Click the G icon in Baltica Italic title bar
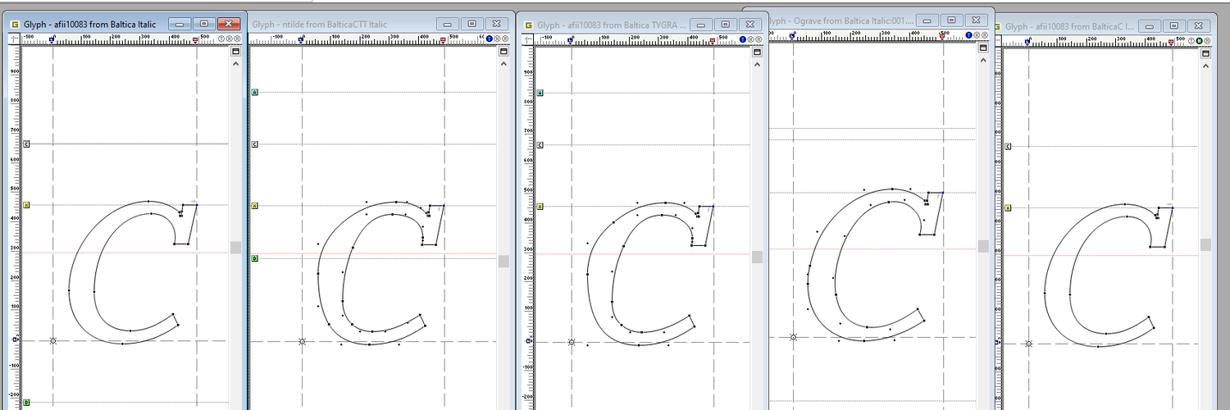The width and height of the screenshot is (1230, 410). tap(14, 25)
